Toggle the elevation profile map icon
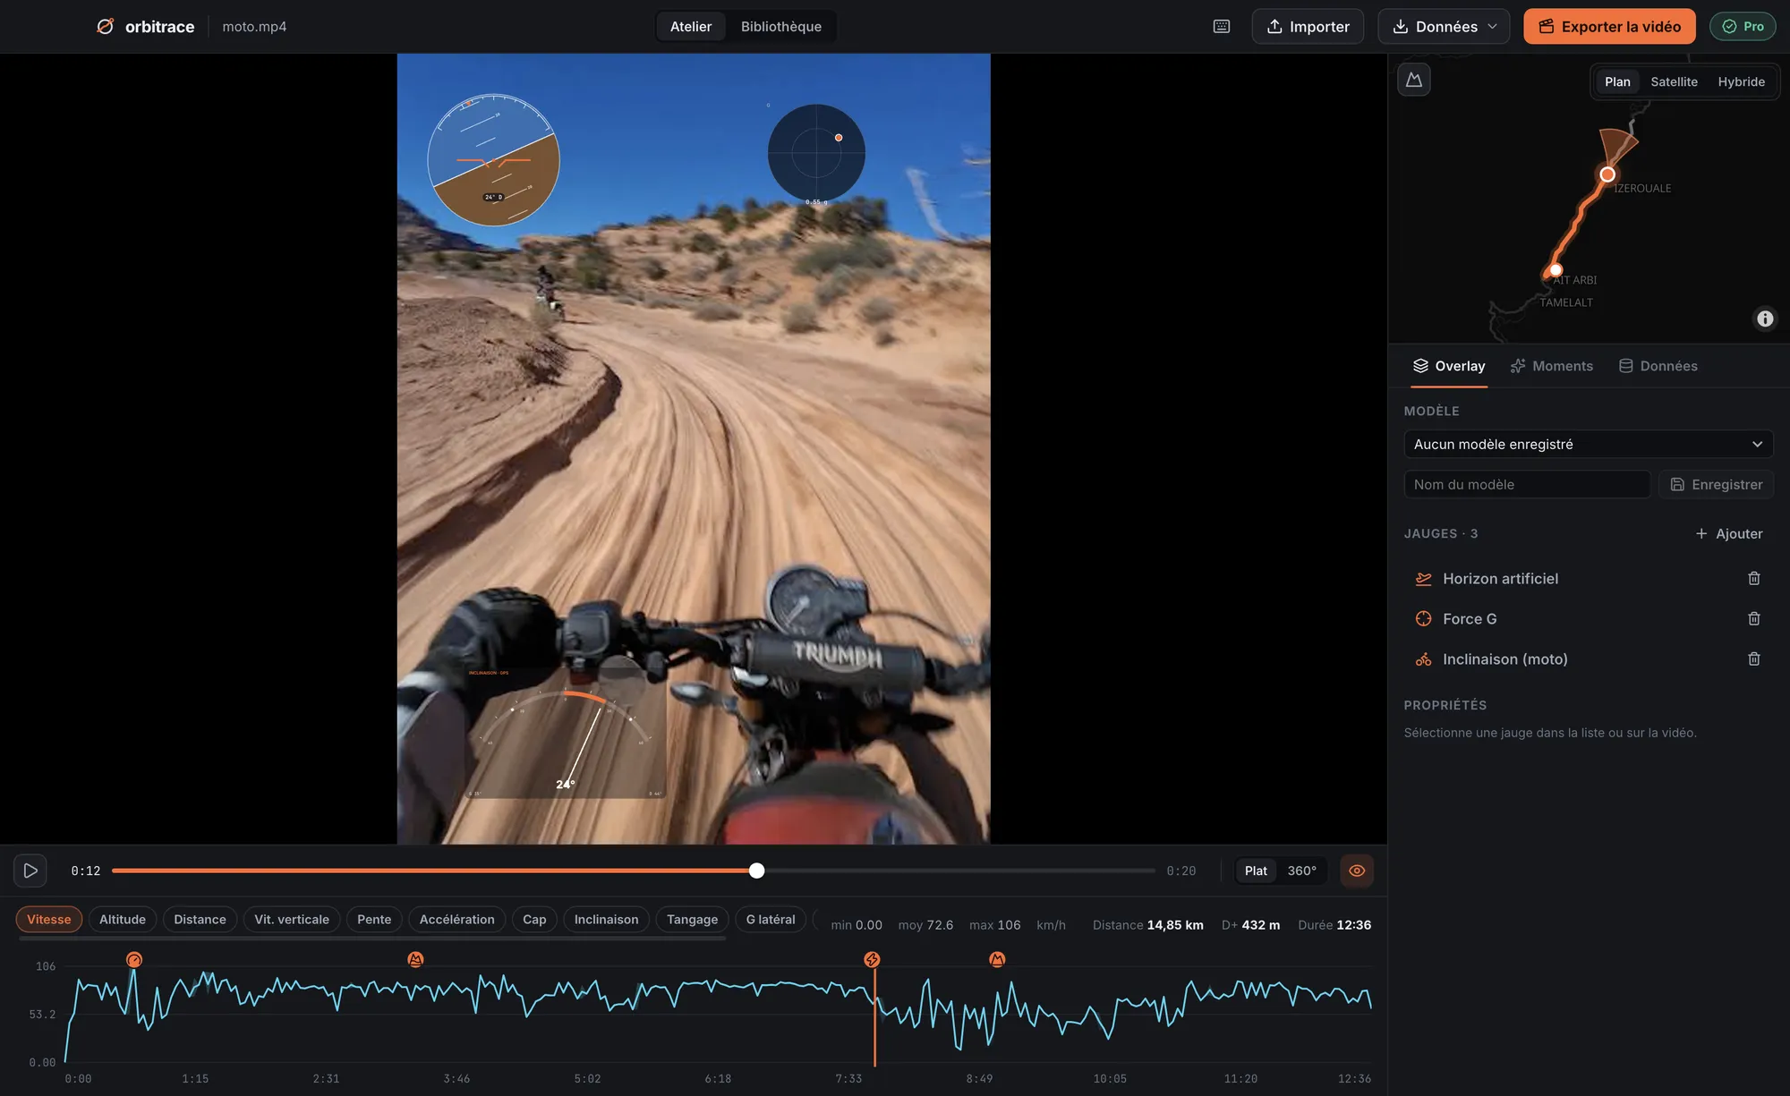 coord(1414,80)
